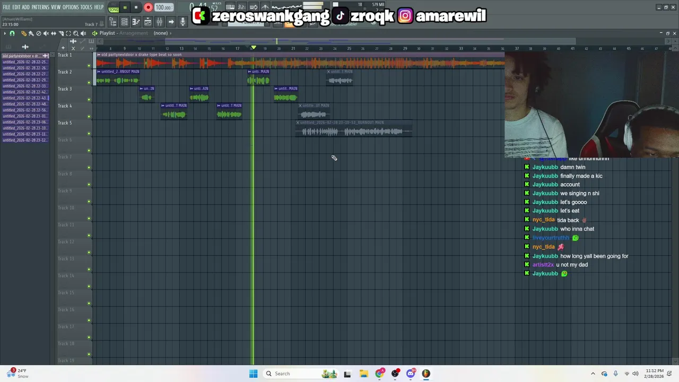Select old partynextdoor x dr... in picker
The width and height of the screenshot is (679, 382).
[x=25, y=56]
